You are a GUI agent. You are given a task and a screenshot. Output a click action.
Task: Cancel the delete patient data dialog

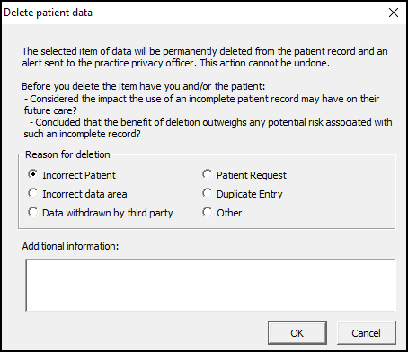click(366, 333)
